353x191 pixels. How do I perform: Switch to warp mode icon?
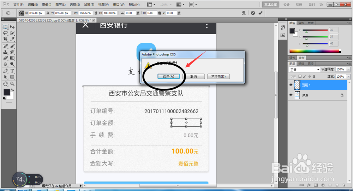[x=244, y=13]
